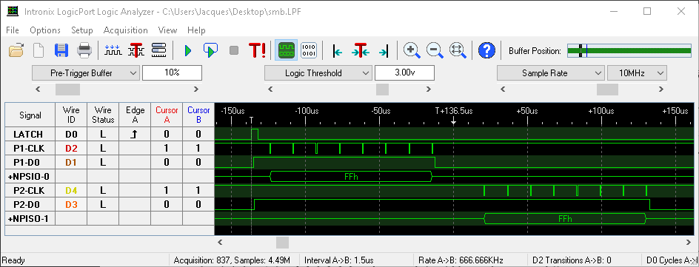Click the Cursor B column header
Screen dimensions: 699x267
[198, 115]
